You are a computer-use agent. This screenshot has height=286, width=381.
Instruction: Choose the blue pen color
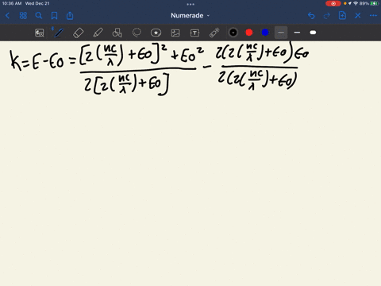tap(265, 33)
